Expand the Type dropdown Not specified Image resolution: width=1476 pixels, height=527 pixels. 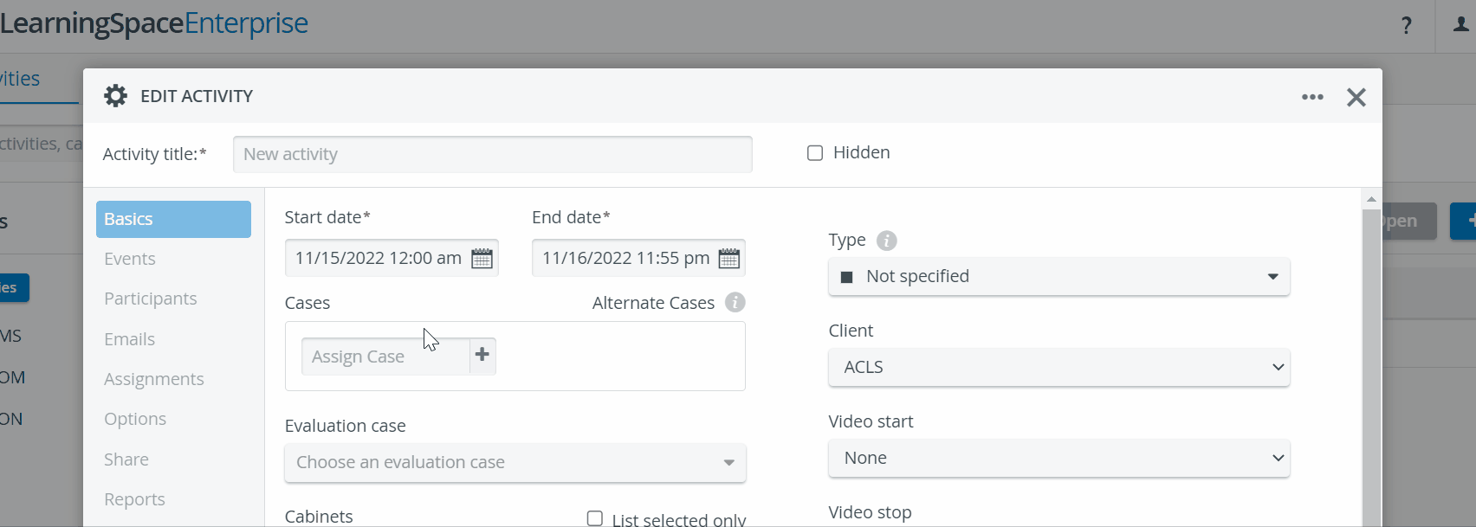[1058, 277]
